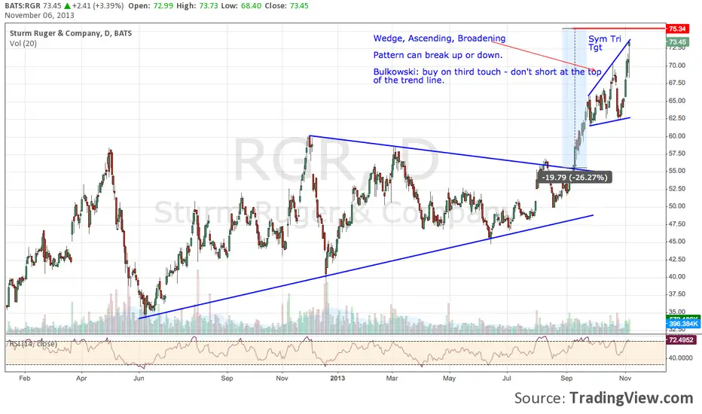This screenshot has height=414, width=702.
Task: Click the Mar label on time axis
Action: pos(392,378)
